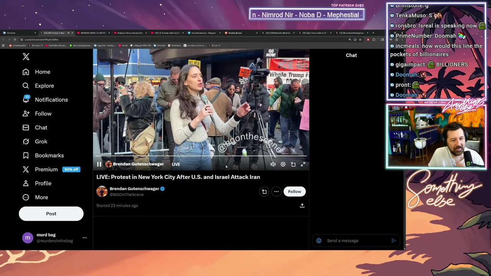Open the @BGOnTheScene handle link
491x276 pixels.
click(127, 195)
